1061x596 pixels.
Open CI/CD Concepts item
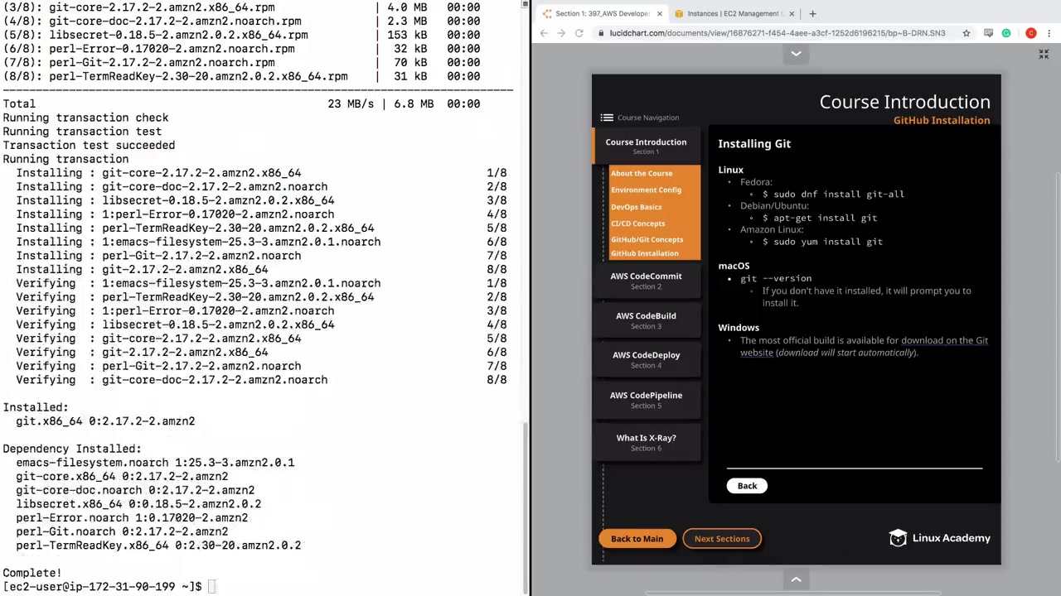point(637,223)
